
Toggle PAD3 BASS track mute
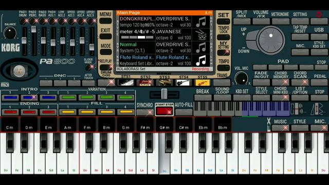(x=43, y=21)
